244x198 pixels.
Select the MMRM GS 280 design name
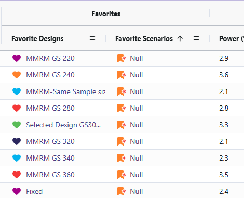pos(50,108)
